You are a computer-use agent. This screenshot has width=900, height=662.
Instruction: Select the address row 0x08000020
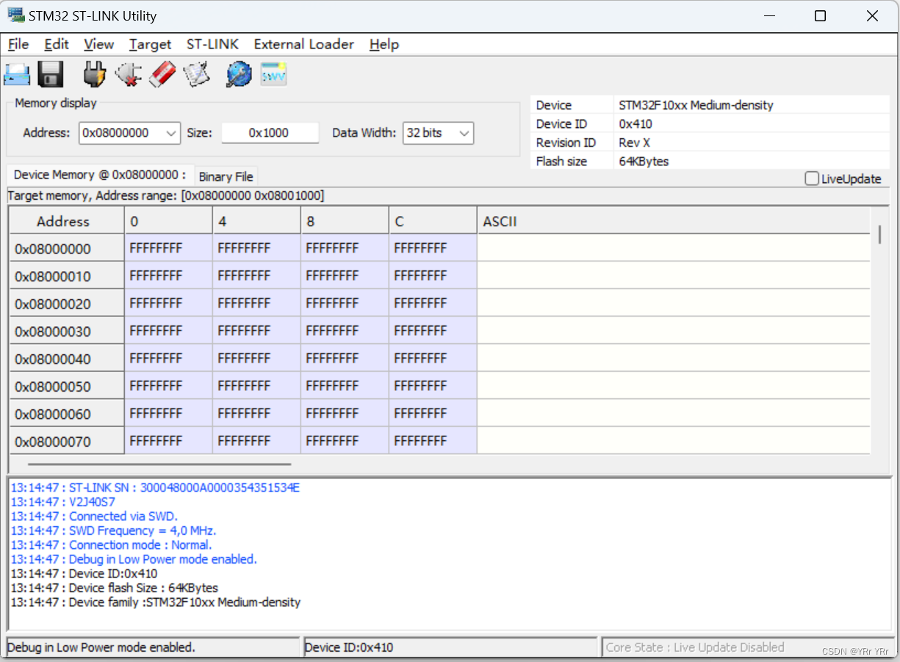(67, 303)
